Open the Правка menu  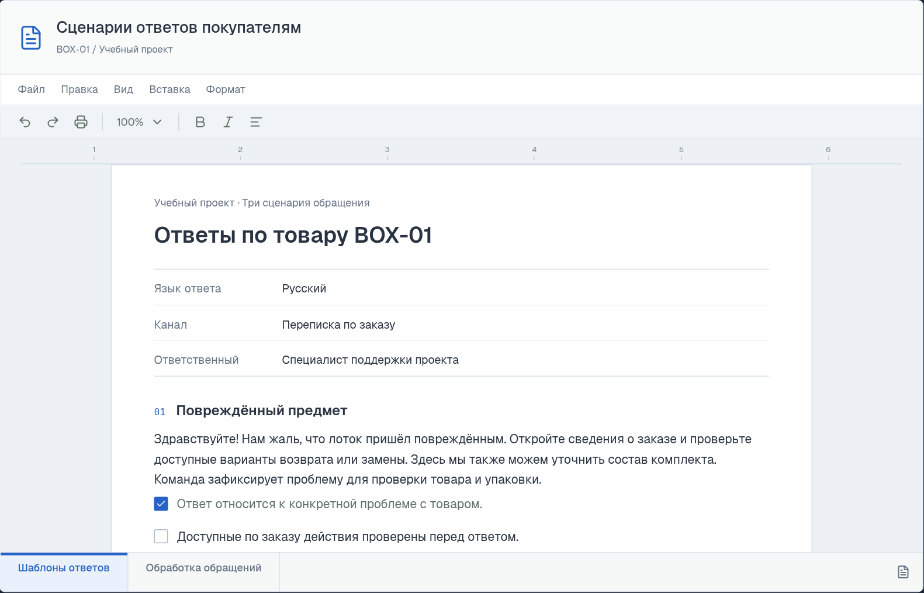79,89
